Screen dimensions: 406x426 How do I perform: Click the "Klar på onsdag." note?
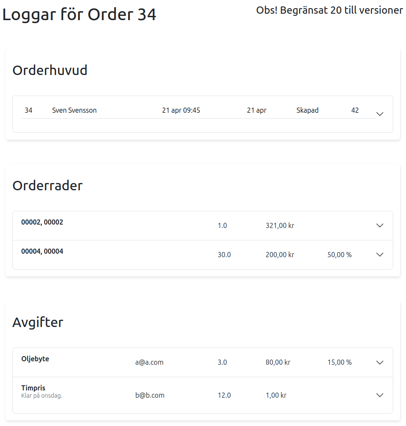point(42,396)
